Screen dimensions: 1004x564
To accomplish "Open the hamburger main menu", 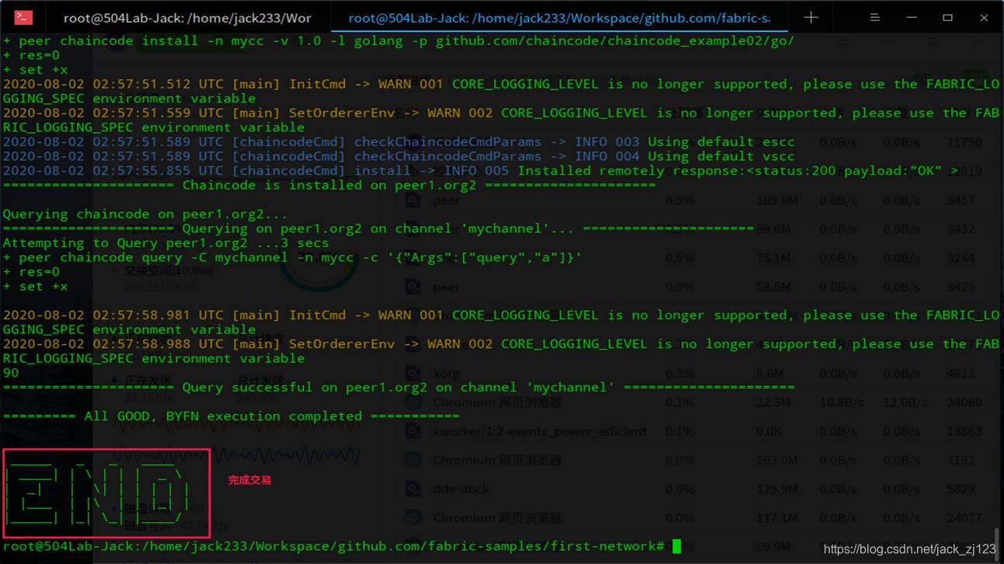I will coord(875,17).
